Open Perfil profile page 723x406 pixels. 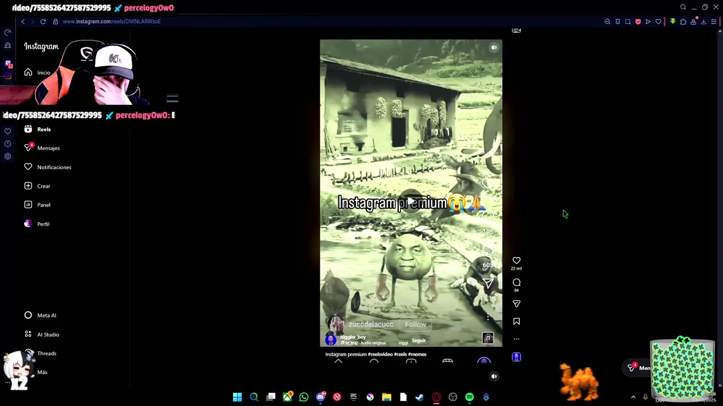[37, 224]
